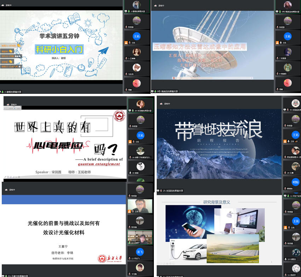
Task: Click the screen-share icon in the label below the 光催化 slide
Action: [x=3, y=276]
